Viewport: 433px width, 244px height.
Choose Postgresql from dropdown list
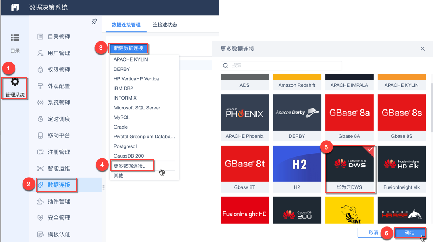(125, 146)
